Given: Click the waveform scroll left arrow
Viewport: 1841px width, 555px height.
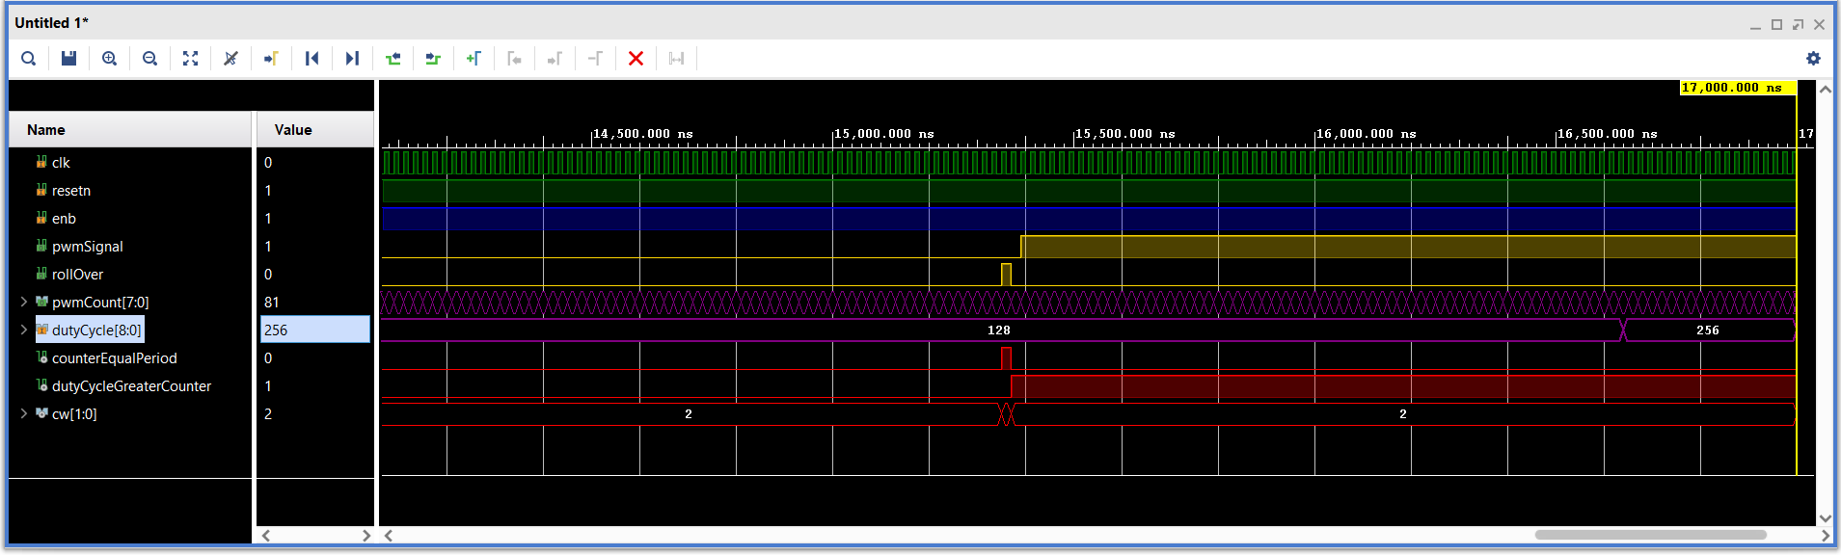Looking at the screenshot, I should coord(389,536).
